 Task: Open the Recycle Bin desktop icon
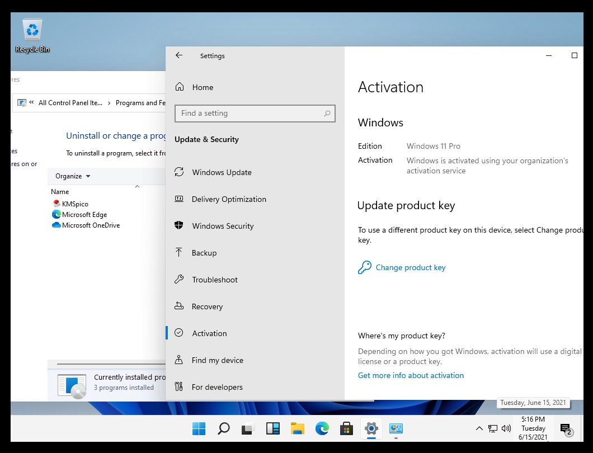pyautogui.click(x=32, y=36)
